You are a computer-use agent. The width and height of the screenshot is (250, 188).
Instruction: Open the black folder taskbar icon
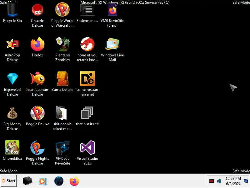pyautogui.click(x=27, y=181)
